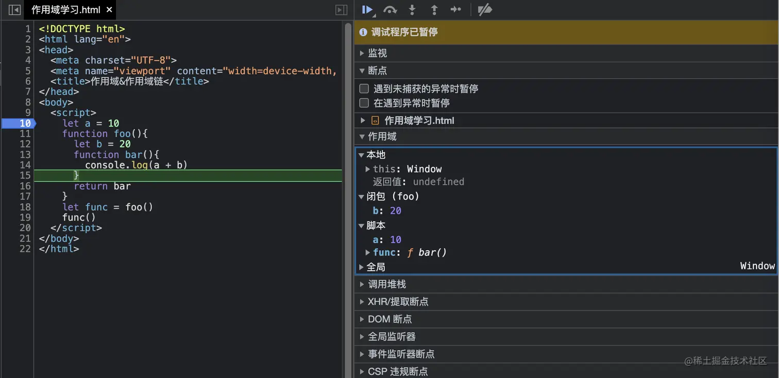Step into the next function call
Screen dimensions: 779x378
[412, 10]
